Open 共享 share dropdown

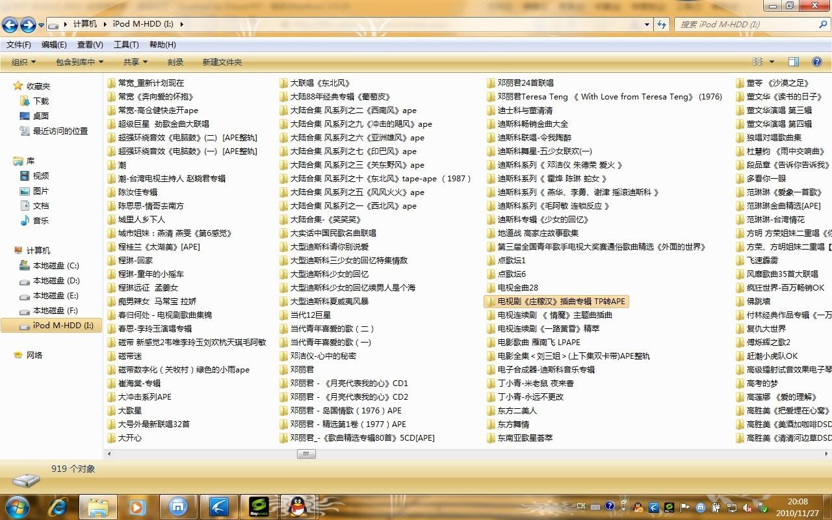[x=135, y=62]
